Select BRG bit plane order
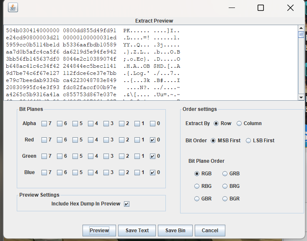This screenshot has height=241, width=307. [x=225, y=186]
